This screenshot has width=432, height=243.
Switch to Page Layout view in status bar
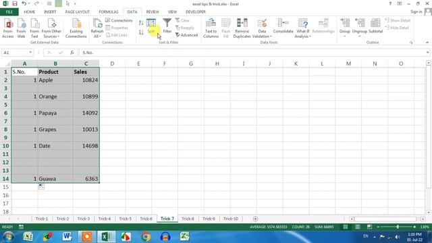(357, 227)
